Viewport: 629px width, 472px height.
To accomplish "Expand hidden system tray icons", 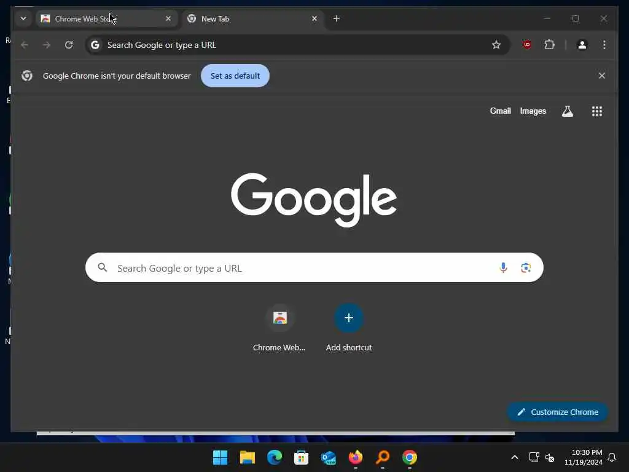I will click(515, 457).
